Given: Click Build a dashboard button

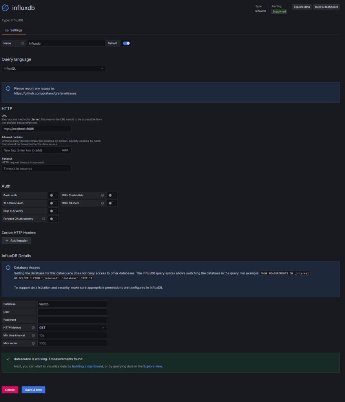Looking at the screenshot, I should pos(326,7).
